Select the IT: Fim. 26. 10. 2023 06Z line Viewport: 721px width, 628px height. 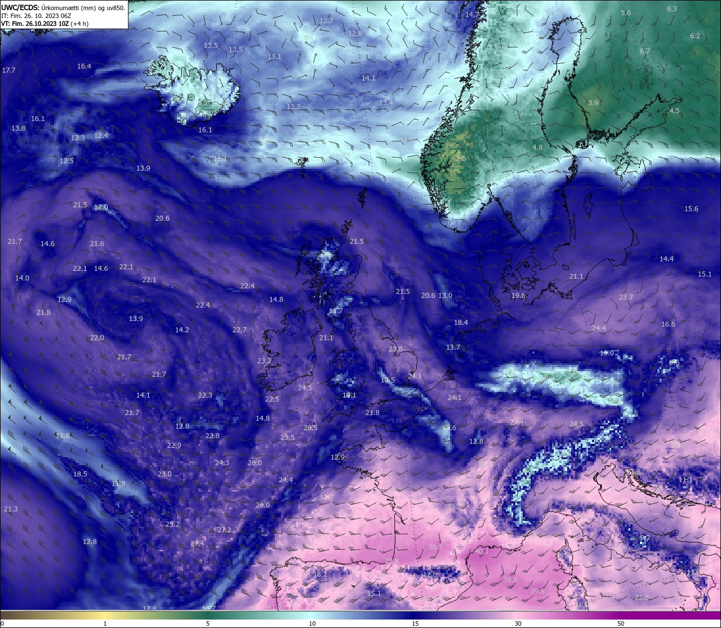click(x=36, y=16)
